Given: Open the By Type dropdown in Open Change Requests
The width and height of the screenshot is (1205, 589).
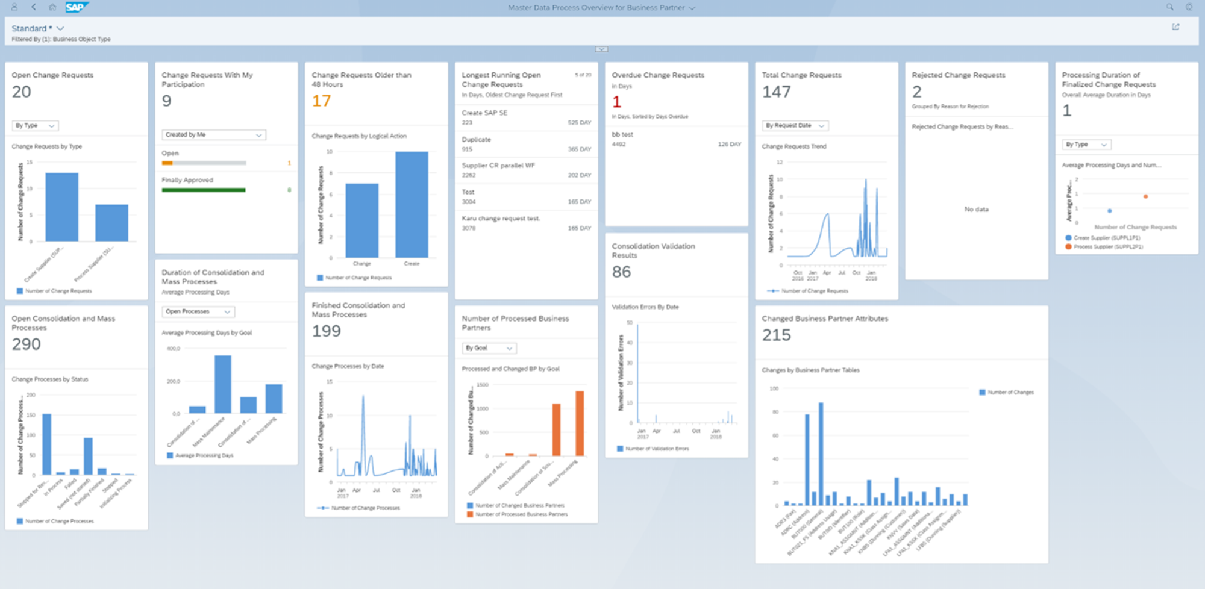Looking at the screenshot, I should click(x=35, y=125).
